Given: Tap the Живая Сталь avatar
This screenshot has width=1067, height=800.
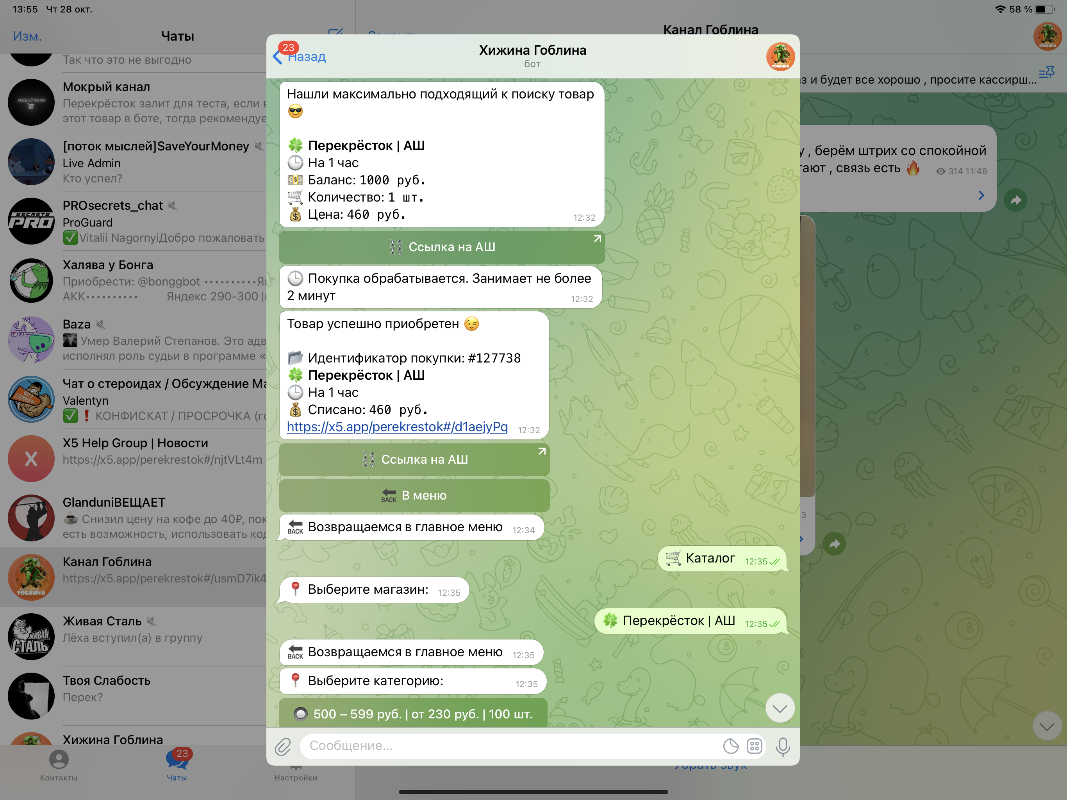Looking at the screenshot, I should point(31,636).
